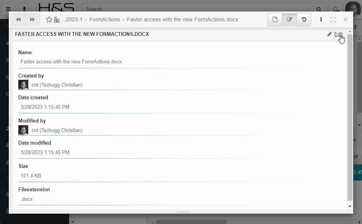Click the FASTER ACCESS WITH THE NEW FORMACTIONS.DOCX heading
362x224 pixels.
coord(82,34)
